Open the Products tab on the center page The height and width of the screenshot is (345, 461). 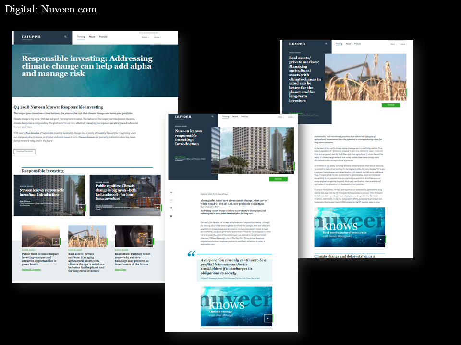[244, 117]
